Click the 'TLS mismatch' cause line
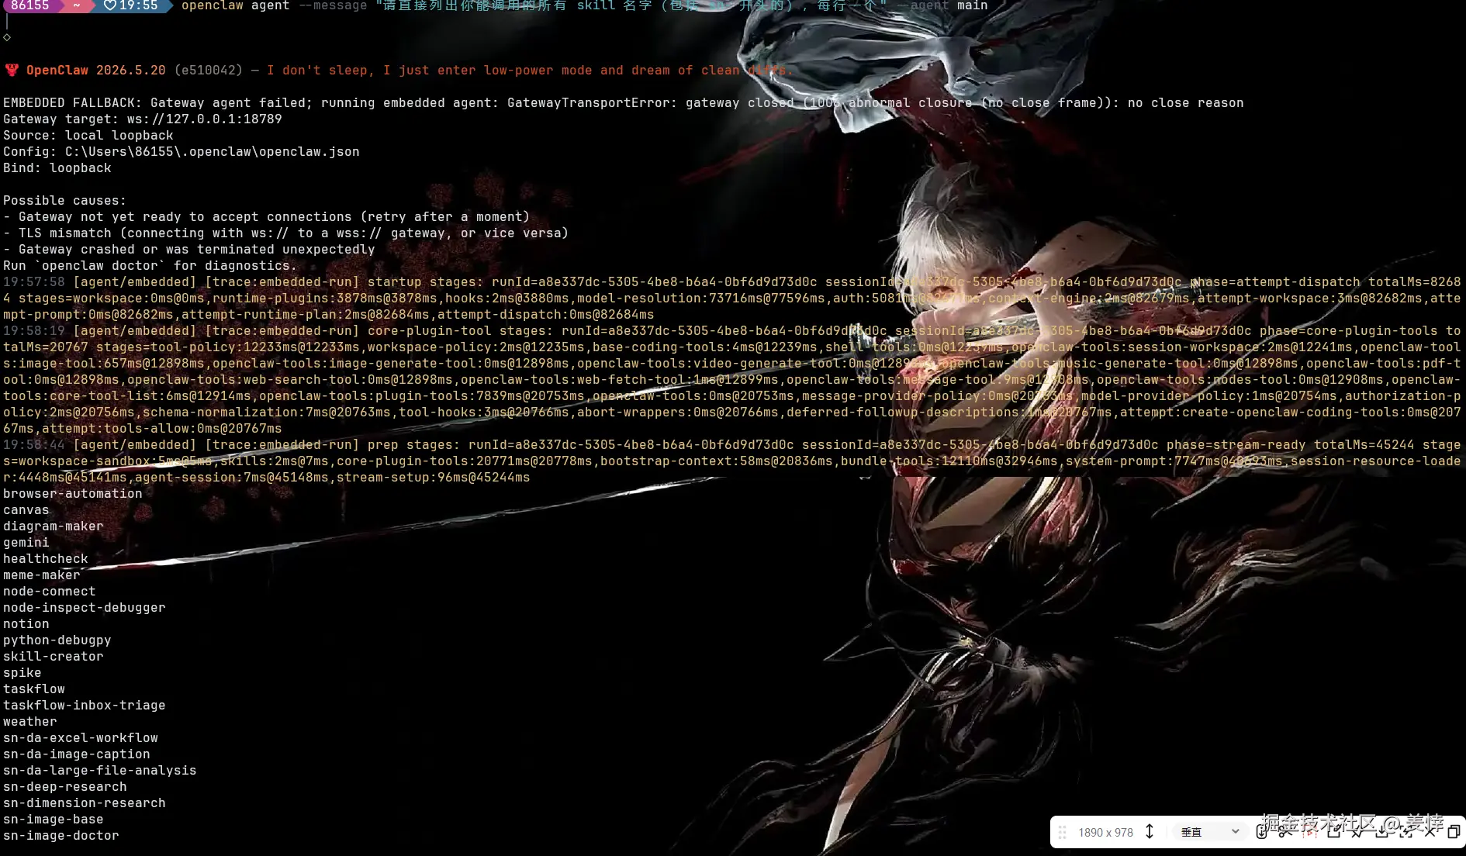This screenshot has width=1466, height=856. click(x=286, y=233)
